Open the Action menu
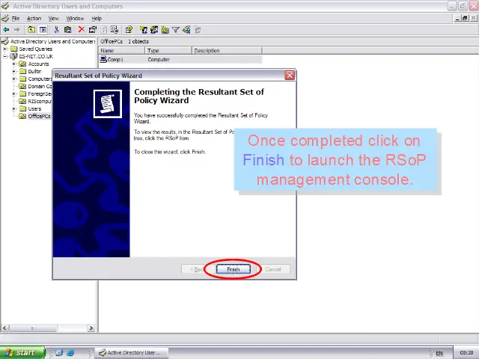Screen dimensions: 479x359 coord(34,18)
